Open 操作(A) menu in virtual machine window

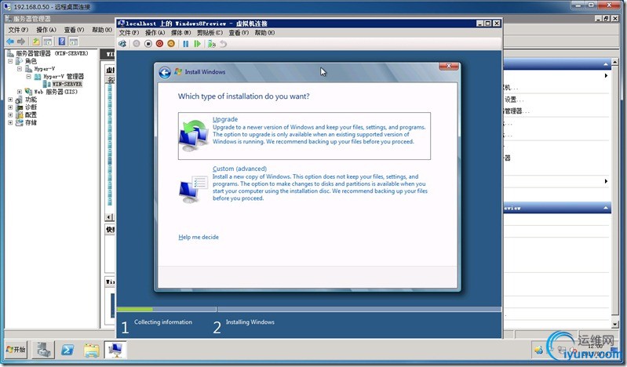tap(155, 33)
